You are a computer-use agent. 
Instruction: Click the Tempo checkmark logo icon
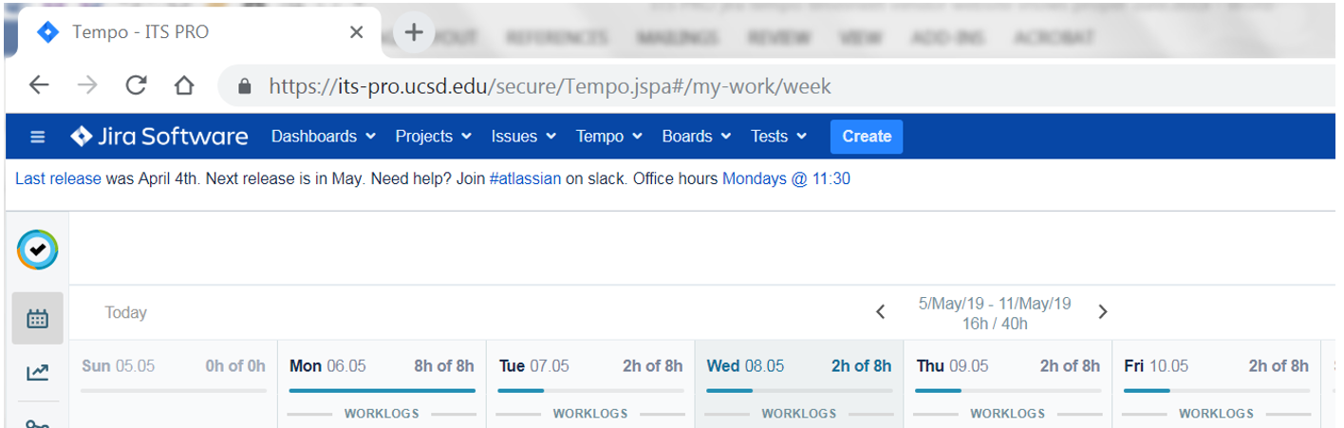[x=37, y=250]
